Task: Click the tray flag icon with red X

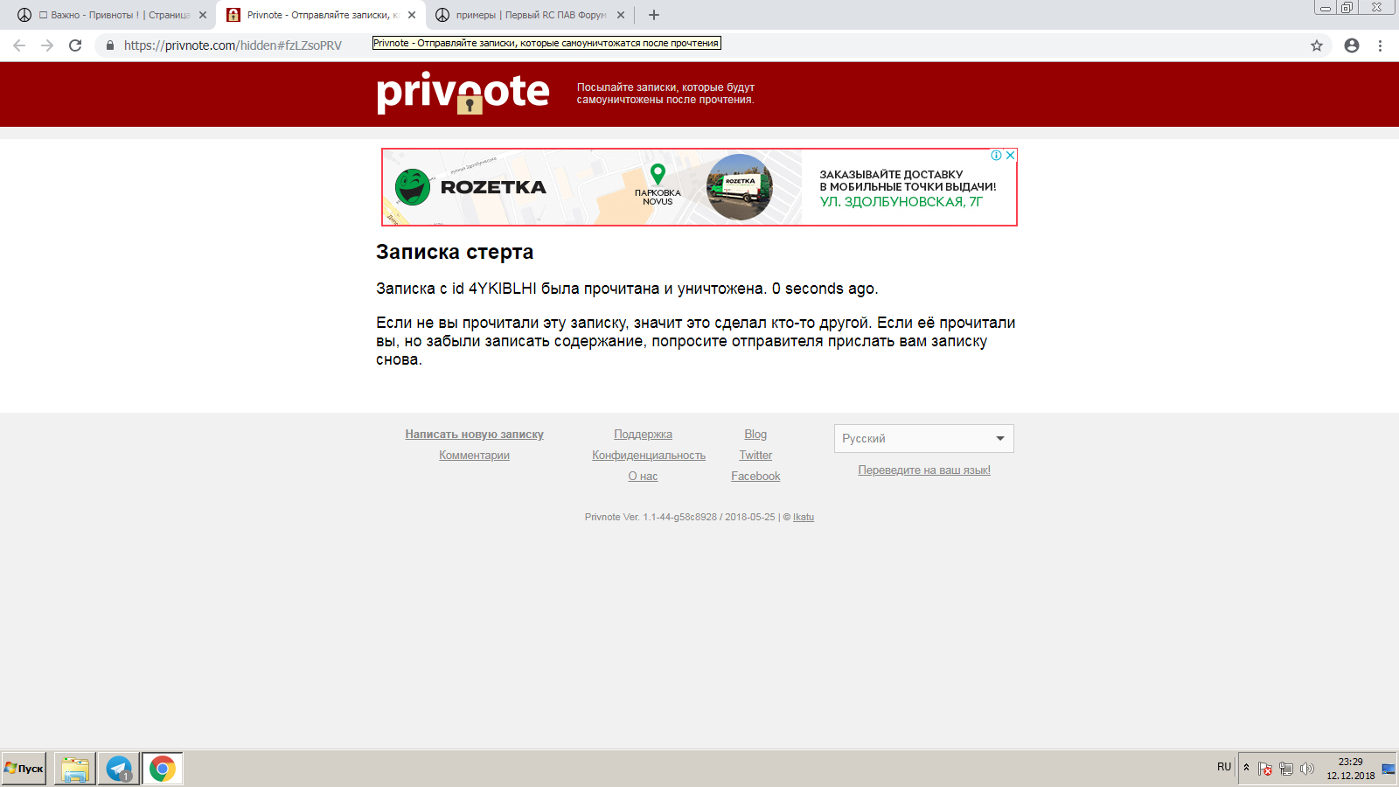Action: [x=1265, y=769]
